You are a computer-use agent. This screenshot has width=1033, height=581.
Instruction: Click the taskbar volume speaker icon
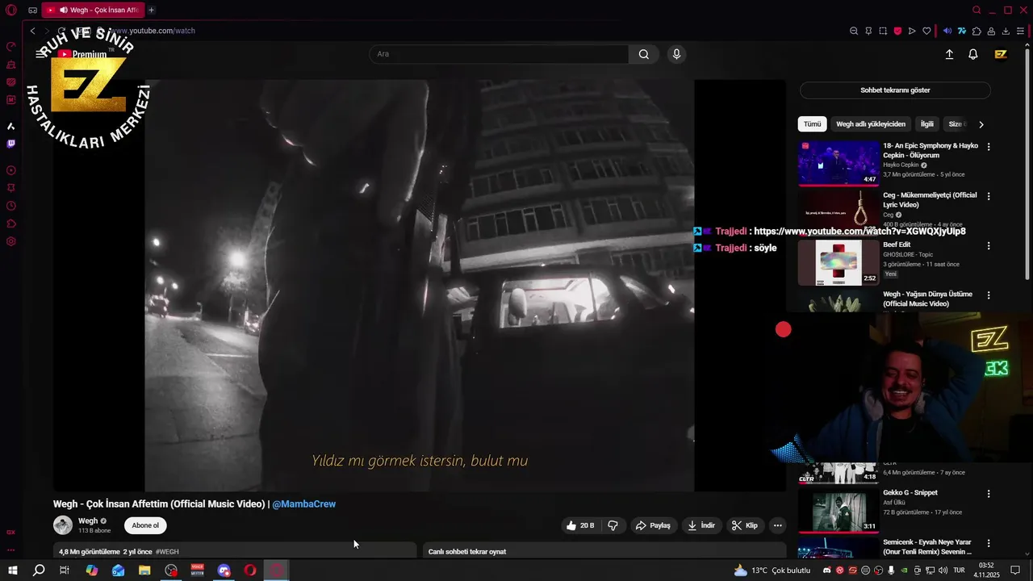click(x=943, y=571)
